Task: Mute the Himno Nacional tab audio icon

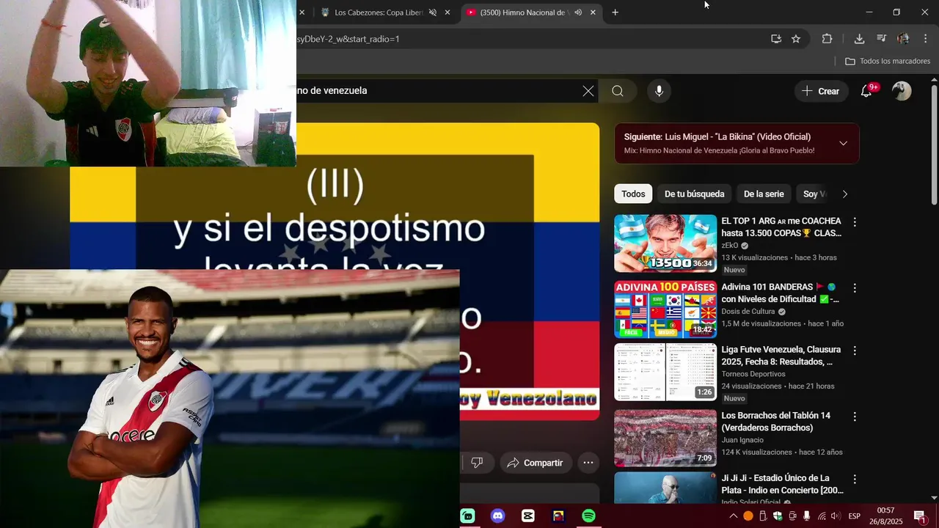Action: 578,12
